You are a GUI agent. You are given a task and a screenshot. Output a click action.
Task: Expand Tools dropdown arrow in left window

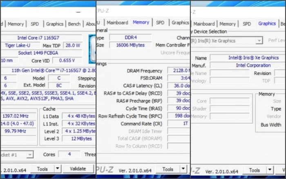click(x=58, y=169)
